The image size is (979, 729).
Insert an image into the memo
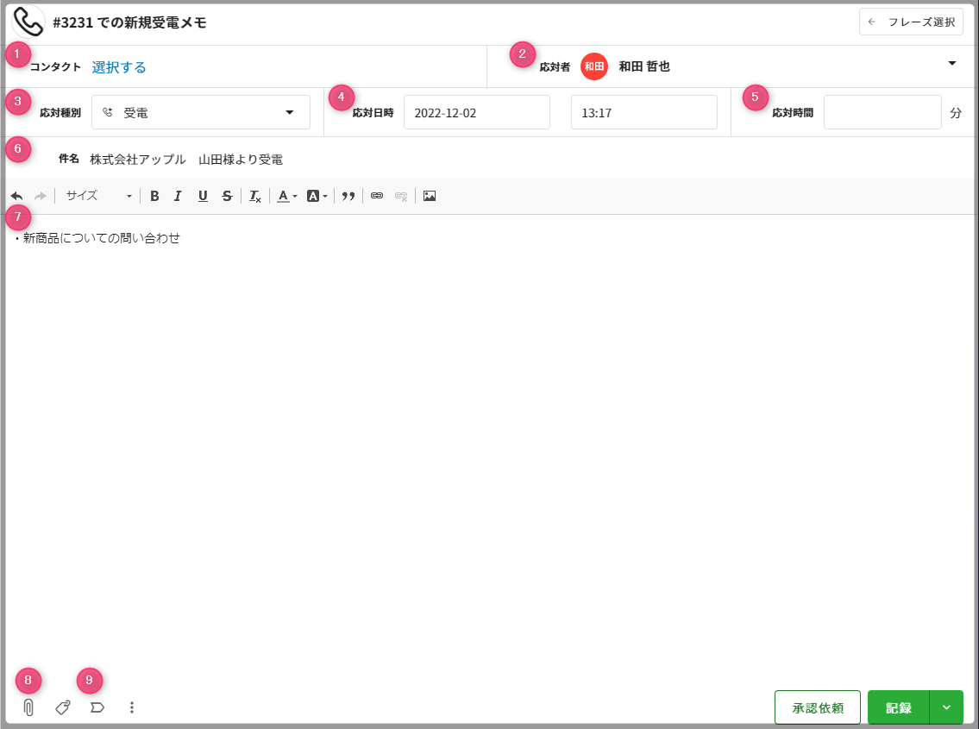pyautogui.click(x=430, y=196)
